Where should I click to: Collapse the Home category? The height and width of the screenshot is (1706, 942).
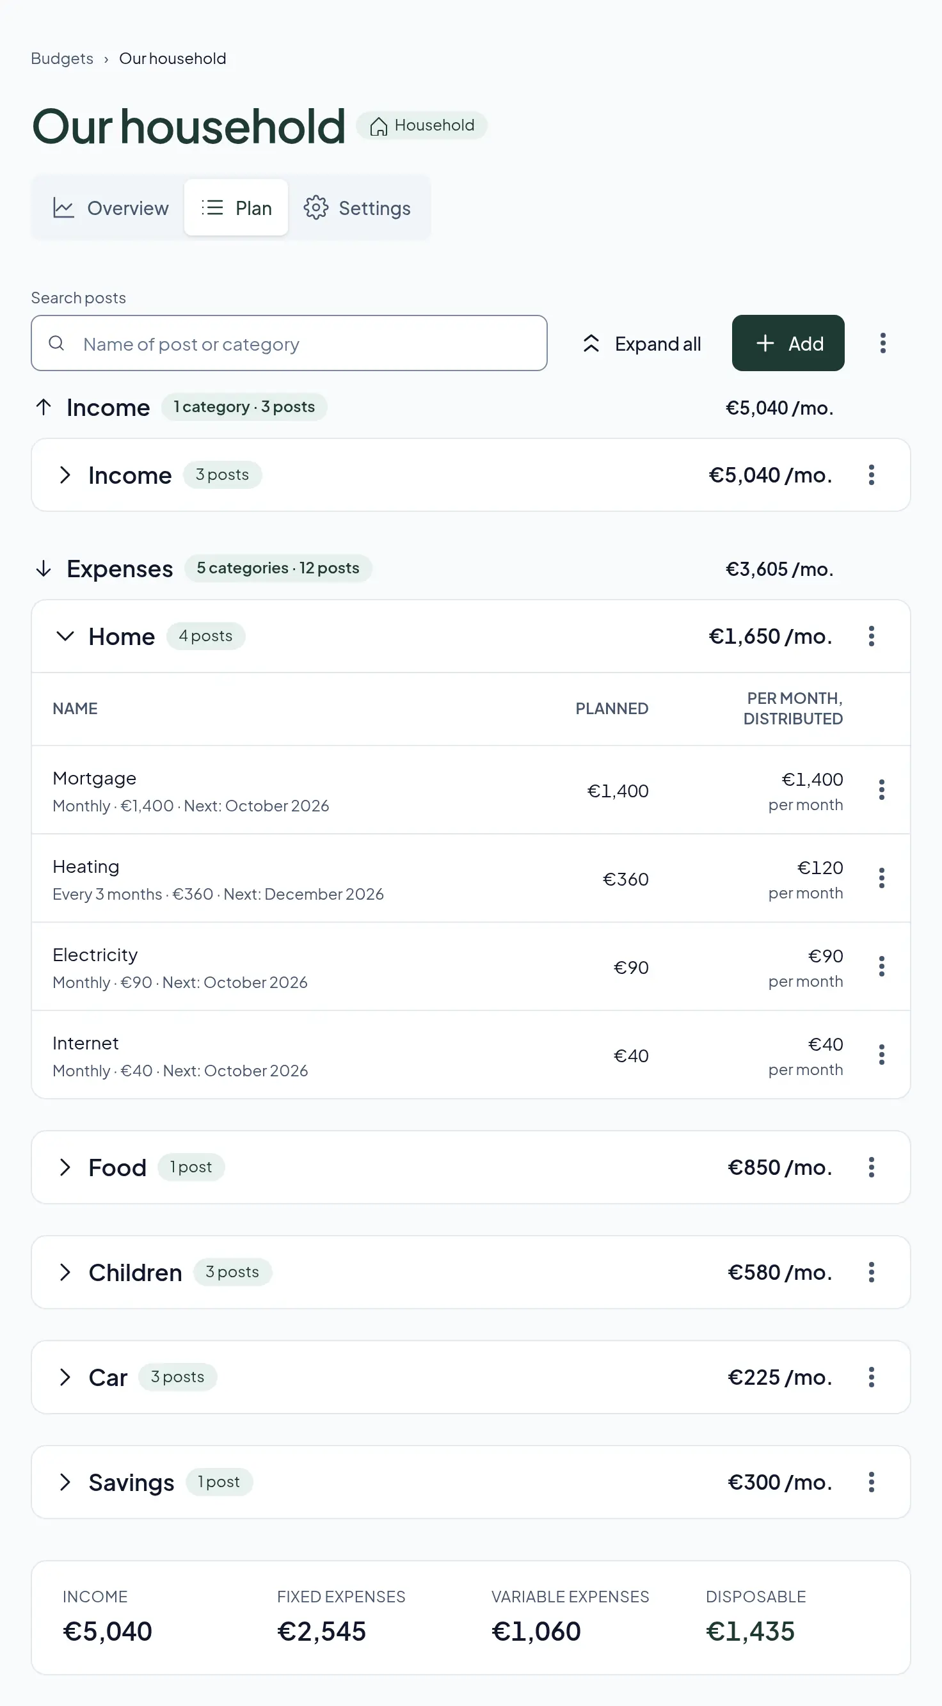click(65, 637)
